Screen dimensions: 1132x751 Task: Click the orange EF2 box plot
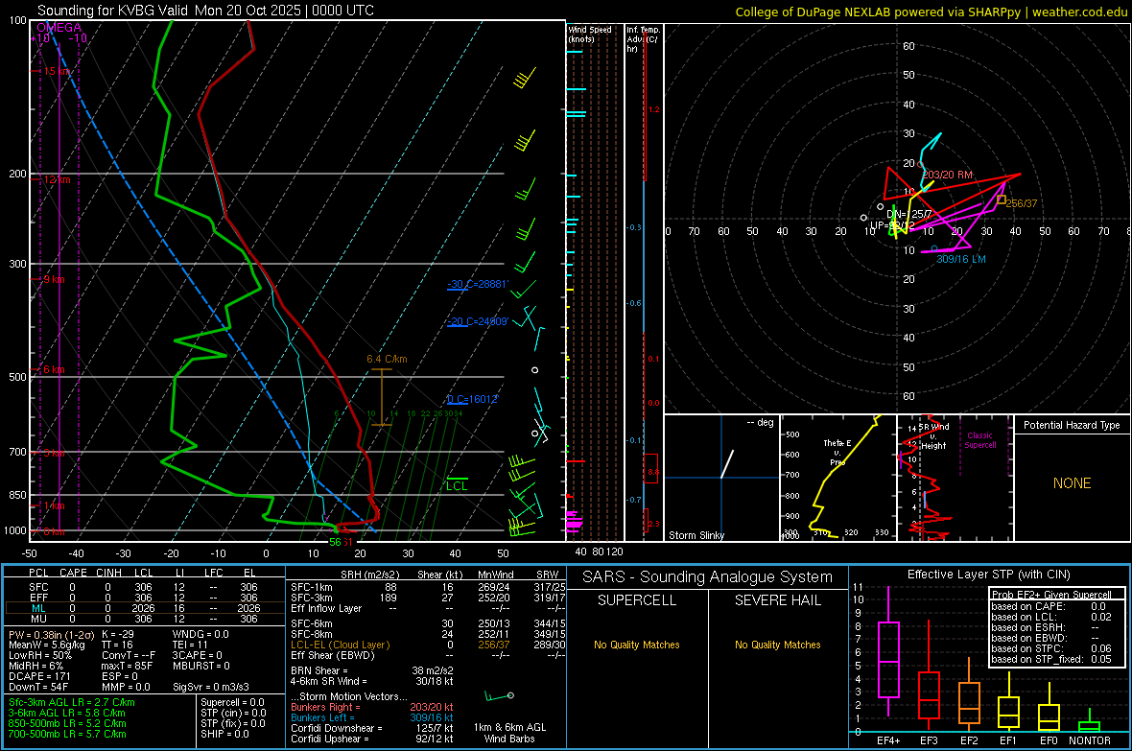(969, 703)
